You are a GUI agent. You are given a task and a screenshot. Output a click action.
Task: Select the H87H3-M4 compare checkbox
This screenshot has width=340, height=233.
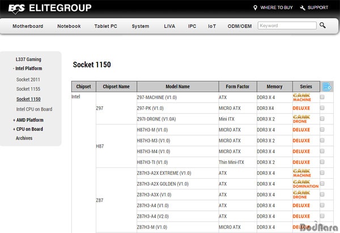pos(322,151)
